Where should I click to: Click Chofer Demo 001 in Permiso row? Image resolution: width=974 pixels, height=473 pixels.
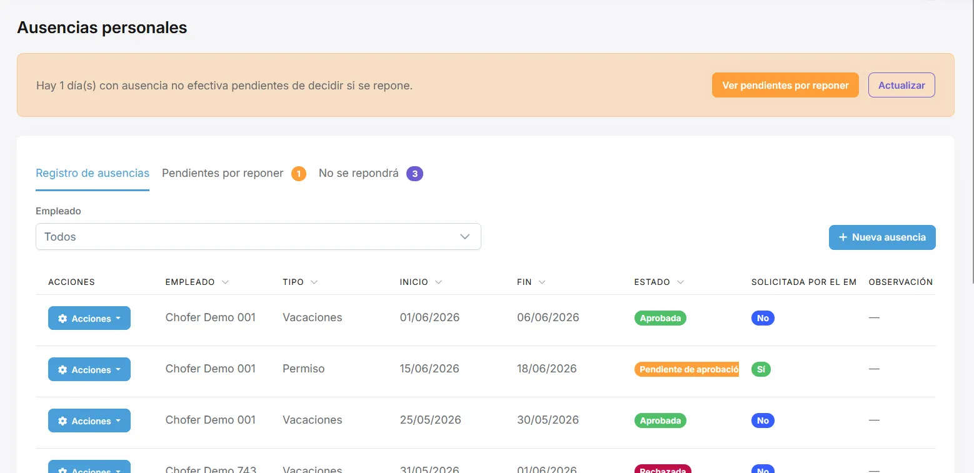click(x=211, y=369)
